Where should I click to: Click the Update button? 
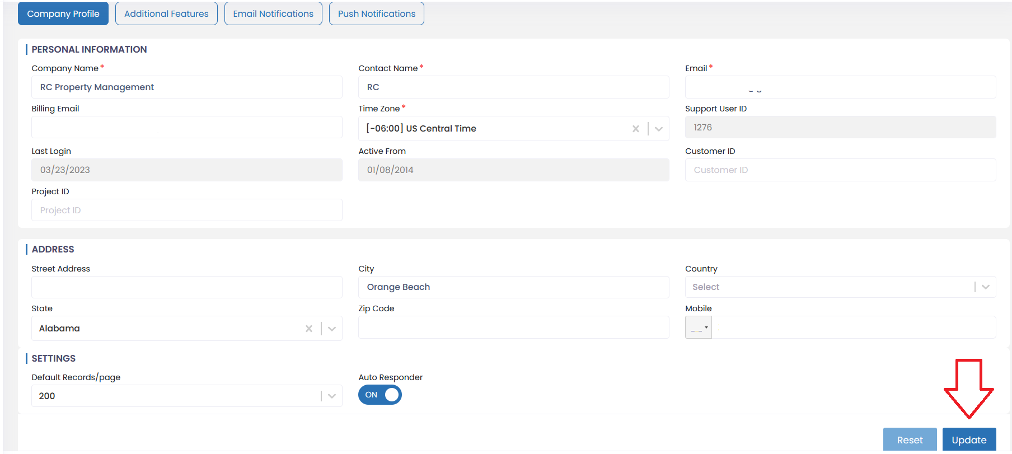click(x=969, y=440)
